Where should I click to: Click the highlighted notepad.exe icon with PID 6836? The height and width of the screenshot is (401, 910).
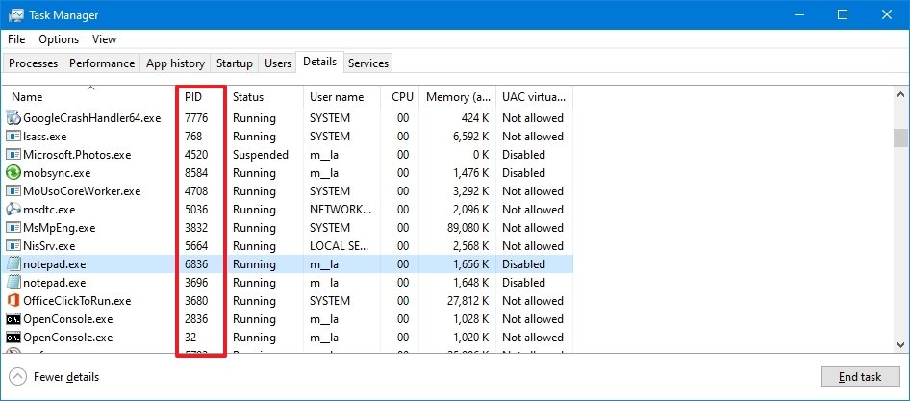click(x=13, y=264)
